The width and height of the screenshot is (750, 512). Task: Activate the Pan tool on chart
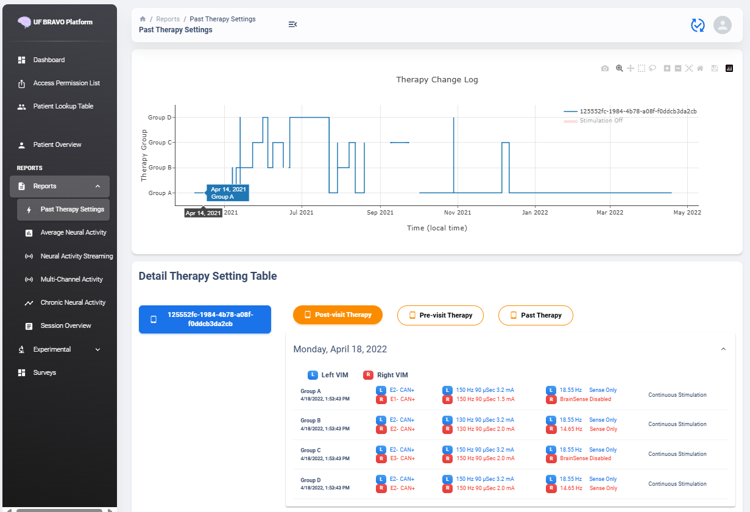630,69
